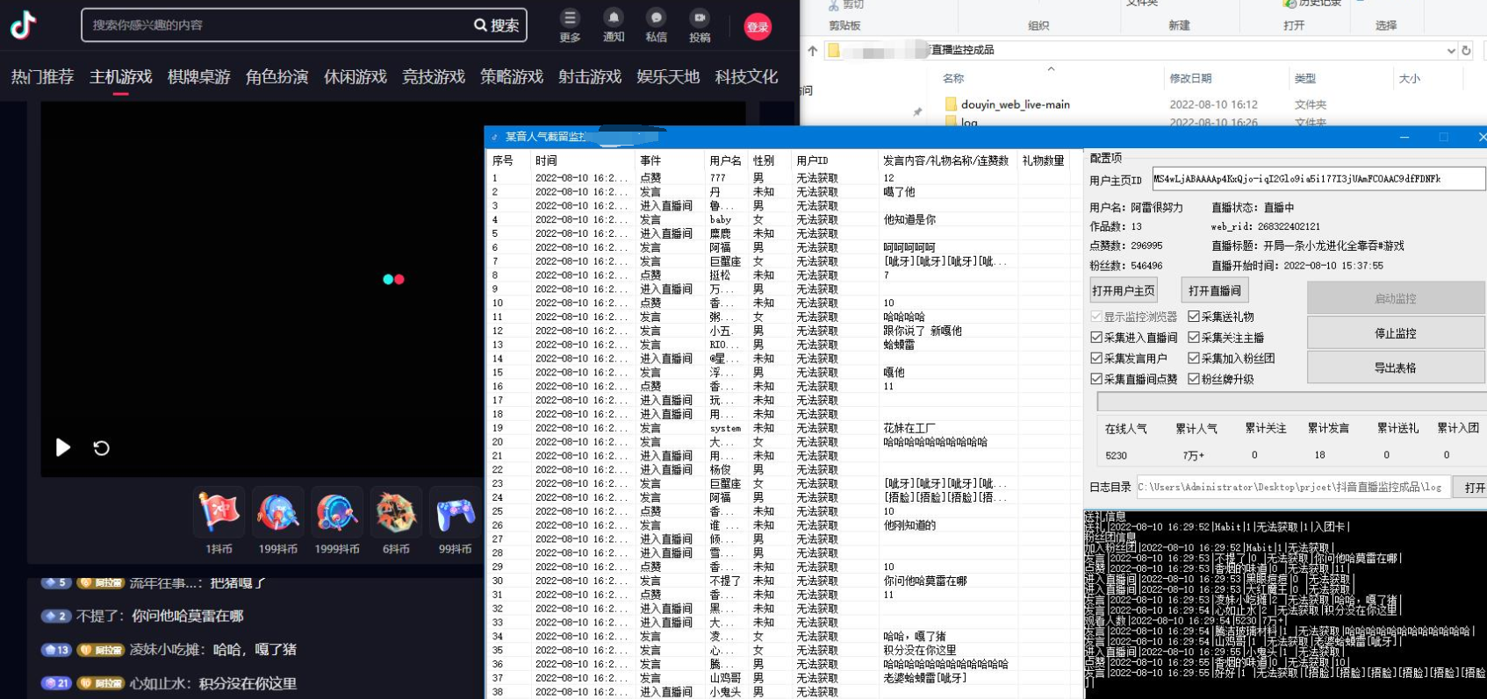
Task: Open the 私信 private messages icon
Action: tap(656, 18)
